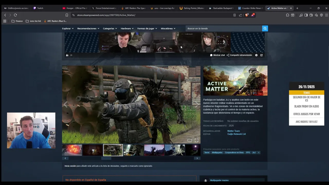
Task: Toggle the browser sidebar panel icon
Action: tap(306, 15)
